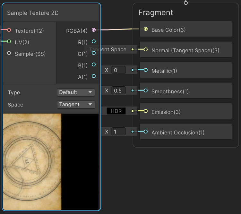Click the UV(2) input port
Viewport: 241px width, 214px height.
[9, 41]
